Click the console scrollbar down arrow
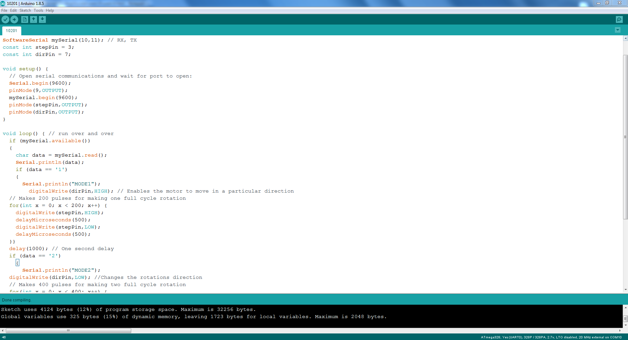 tap(625, 325)
